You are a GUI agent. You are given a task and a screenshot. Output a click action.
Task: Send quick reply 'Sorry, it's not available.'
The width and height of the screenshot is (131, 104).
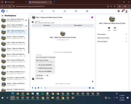pyautogui.click(x=45, y=71)
